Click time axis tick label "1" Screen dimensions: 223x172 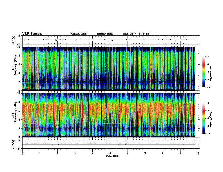(x=40, y=153)
